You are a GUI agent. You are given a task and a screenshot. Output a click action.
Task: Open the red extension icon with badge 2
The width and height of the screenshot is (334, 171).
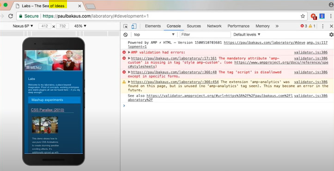pos(314,16)
